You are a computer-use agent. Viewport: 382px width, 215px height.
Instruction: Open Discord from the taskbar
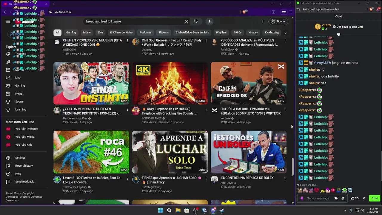tap(213, 210)
